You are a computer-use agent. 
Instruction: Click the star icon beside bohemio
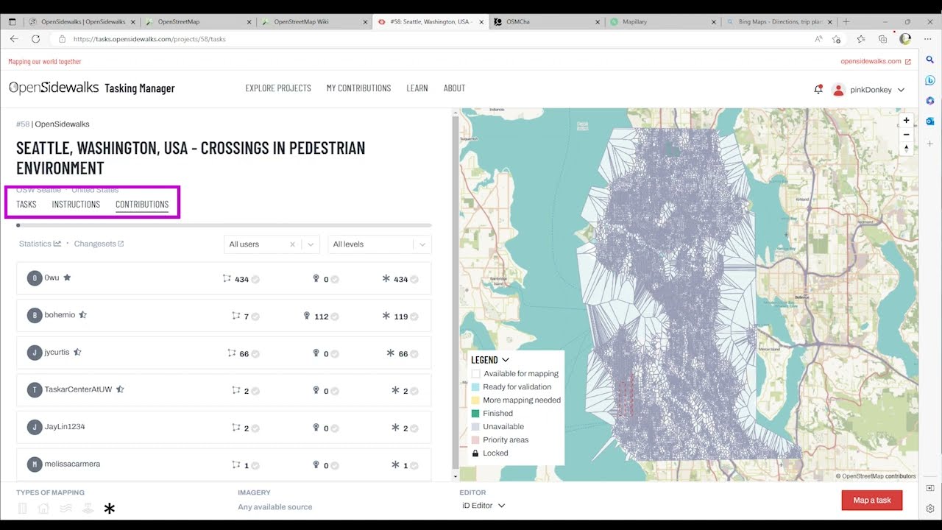click(82, 315)
